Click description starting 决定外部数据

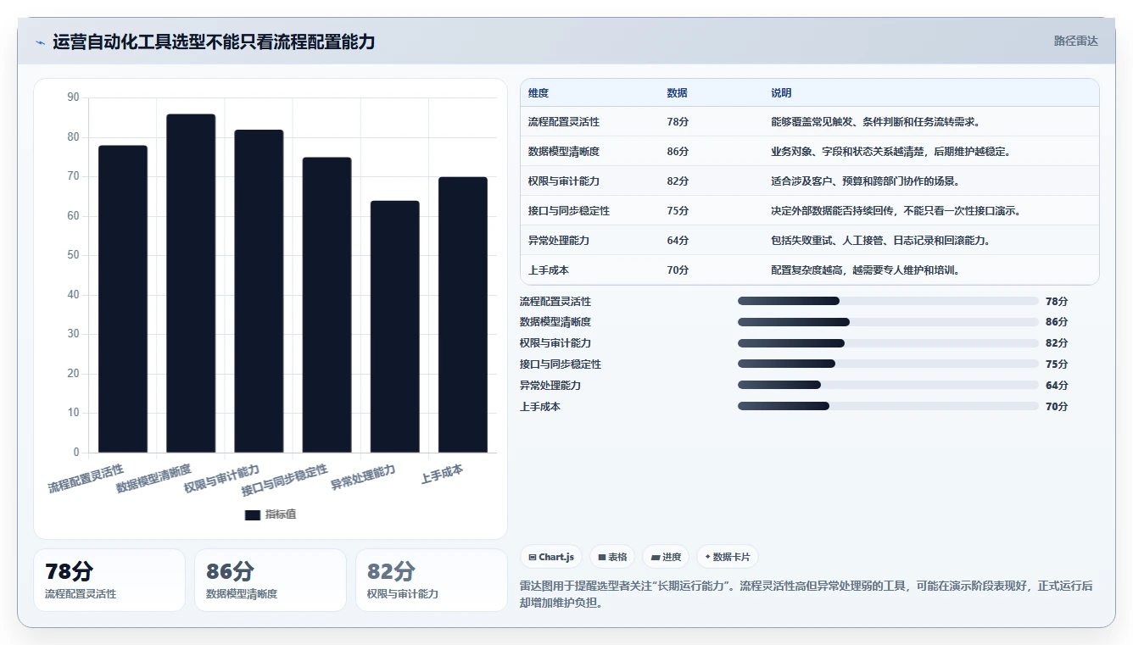pos(896,211)
